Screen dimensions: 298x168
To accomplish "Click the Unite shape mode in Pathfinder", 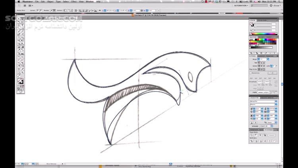I will [x=252, y=135].
